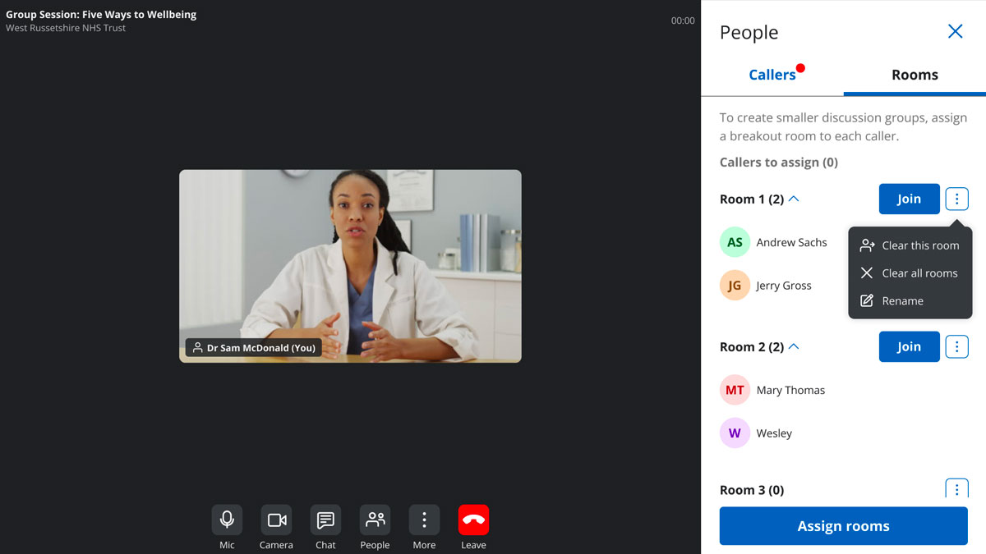Join Room 2
The height and width of the screenshot is (554, 986).
(x=909, y=346)
